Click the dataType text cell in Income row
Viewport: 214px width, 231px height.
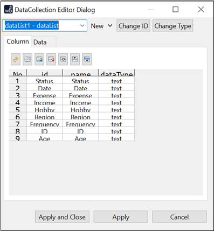[x=116, y=102]
